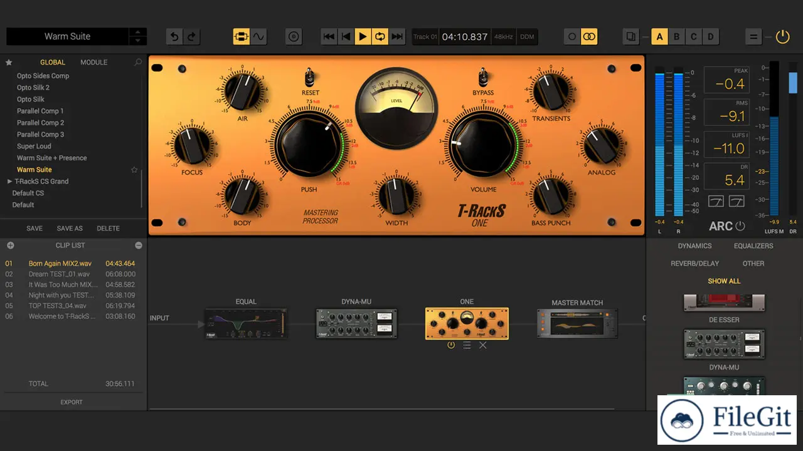The width and height of the screenshot is (803, 451).
Task: Remove ONE module with X icon
Action: pos(483,345)
